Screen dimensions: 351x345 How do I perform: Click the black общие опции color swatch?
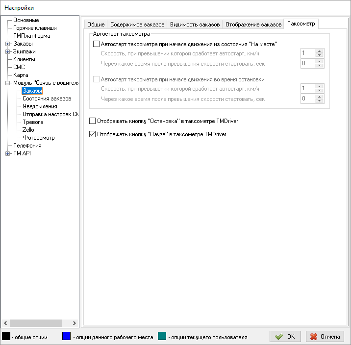tap(6, 337)
